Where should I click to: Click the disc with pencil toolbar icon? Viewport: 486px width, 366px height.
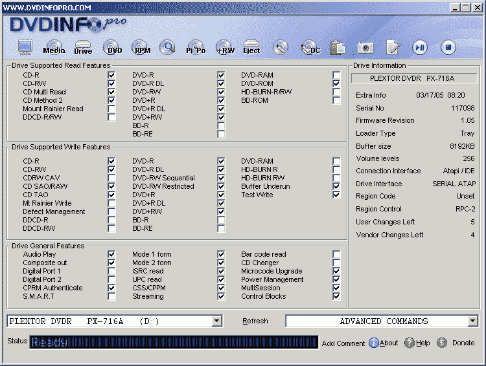(x=281, y=47)
